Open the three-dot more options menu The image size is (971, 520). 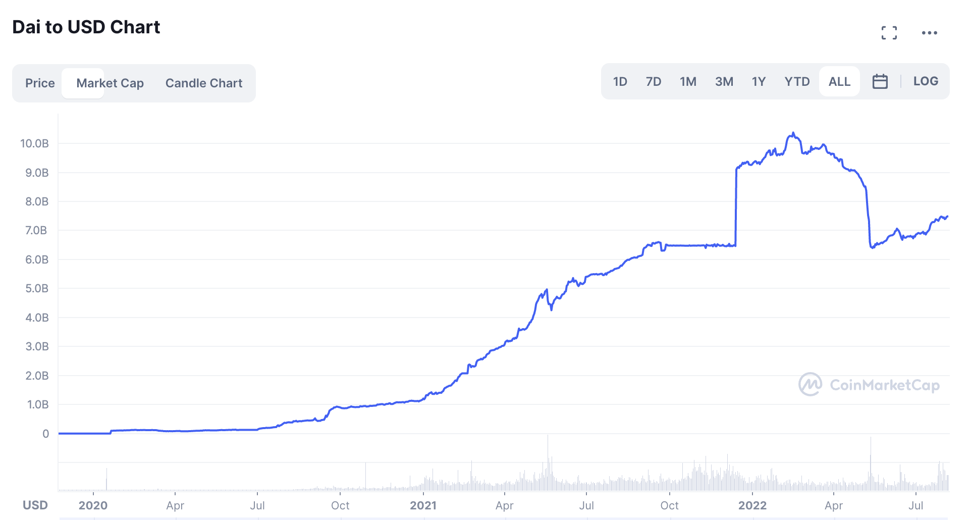pos(929,33)
